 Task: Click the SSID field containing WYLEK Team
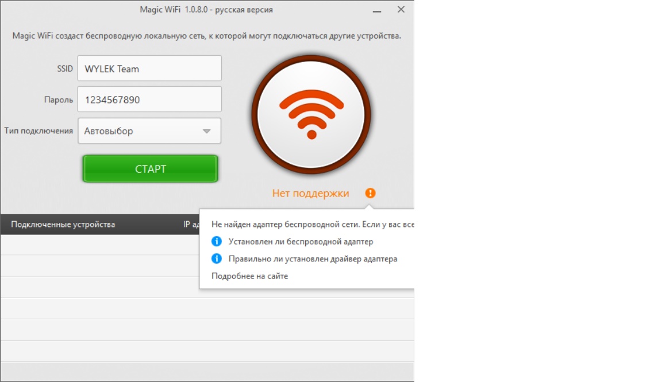(x=149, y=68)
